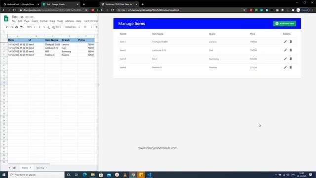Select the Item Name header cell in spreadsheet
The image size is (316, 178).
[53, 40]
